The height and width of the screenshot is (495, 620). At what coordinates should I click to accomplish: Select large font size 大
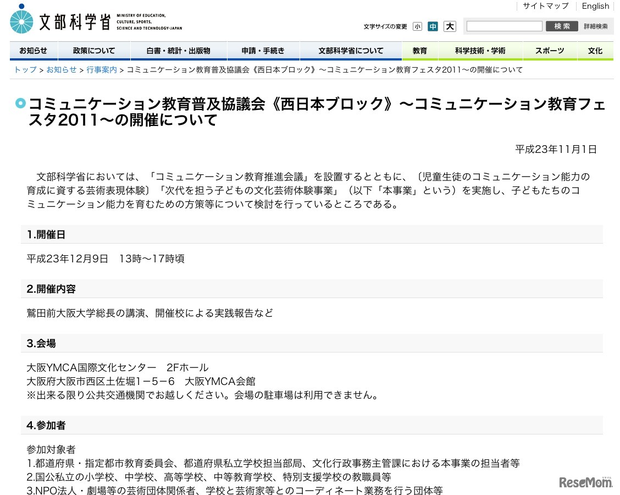click(450, 26)
